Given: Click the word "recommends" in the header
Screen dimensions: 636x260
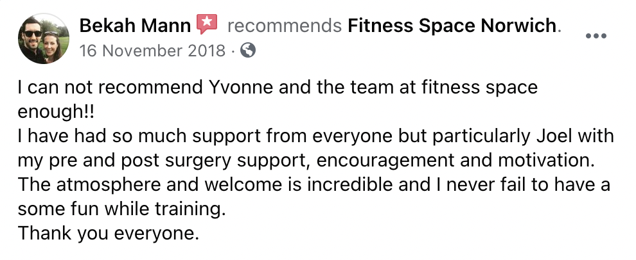Looking at the screenshot, I should (x=285, y=26).
